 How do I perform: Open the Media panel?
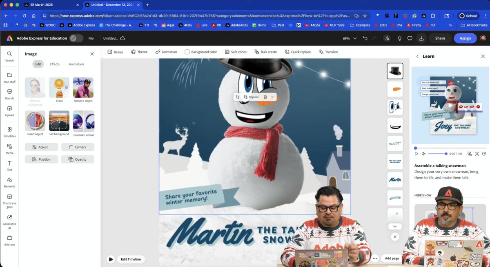tap(9, 149)
